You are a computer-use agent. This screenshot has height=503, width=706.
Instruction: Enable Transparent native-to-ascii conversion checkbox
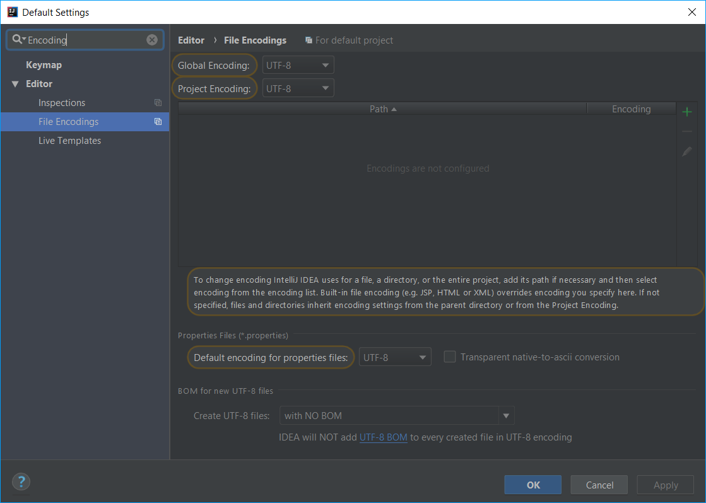pos(450,357)
